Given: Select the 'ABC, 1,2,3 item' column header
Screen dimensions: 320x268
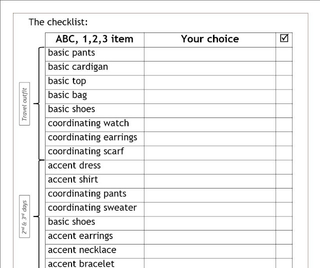Looking at the screenshot, I should click(94, 39).
